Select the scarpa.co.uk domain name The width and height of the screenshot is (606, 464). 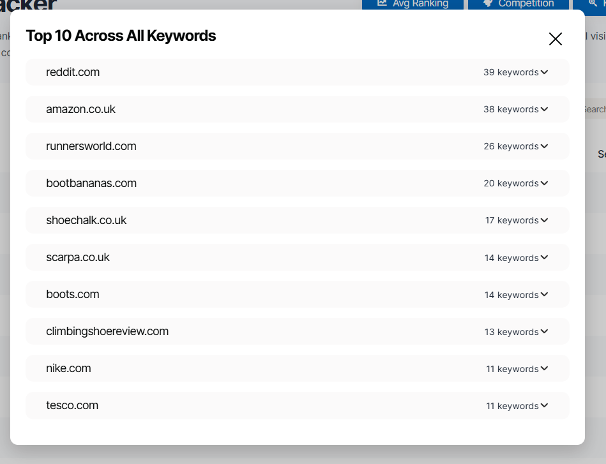tap(78, 258)
